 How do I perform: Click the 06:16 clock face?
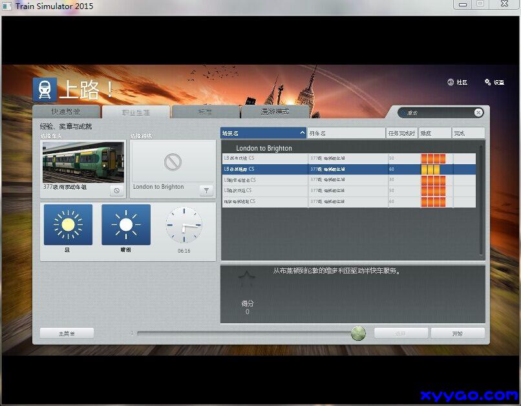click(184, 226)
